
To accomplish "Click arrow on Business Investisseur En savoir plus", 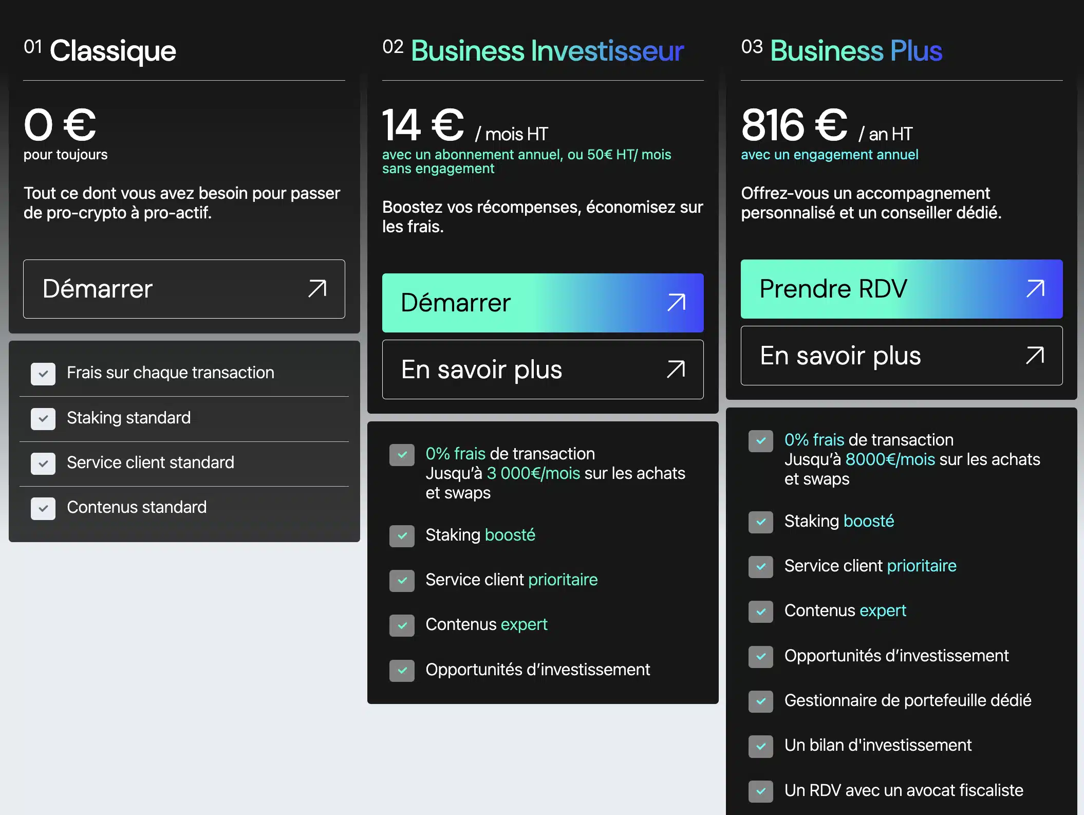I will coord(676,369).
